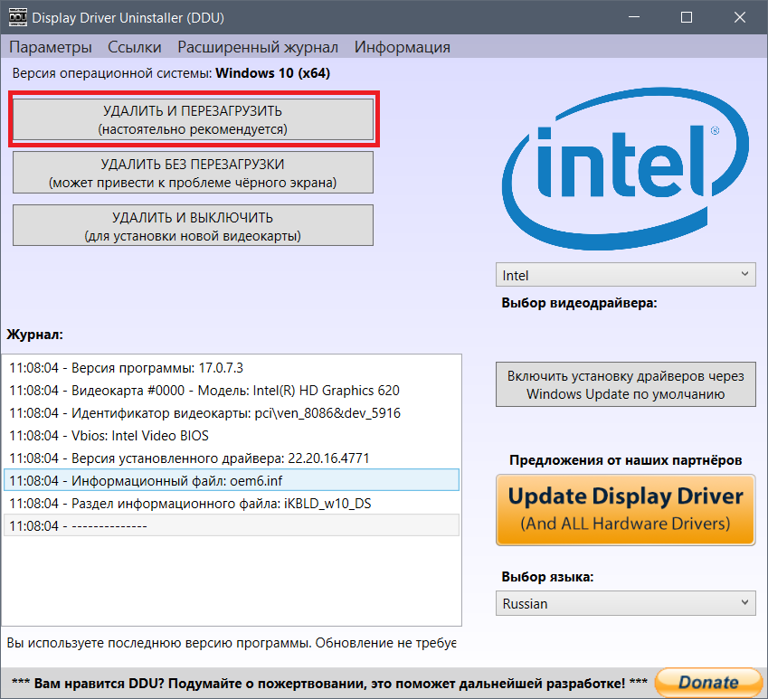Click the DDU app icon in title bar
768x699 pixels.
click(x=15, y=17)
